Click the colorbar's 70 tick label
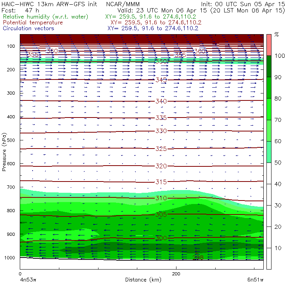 [278, 120]
